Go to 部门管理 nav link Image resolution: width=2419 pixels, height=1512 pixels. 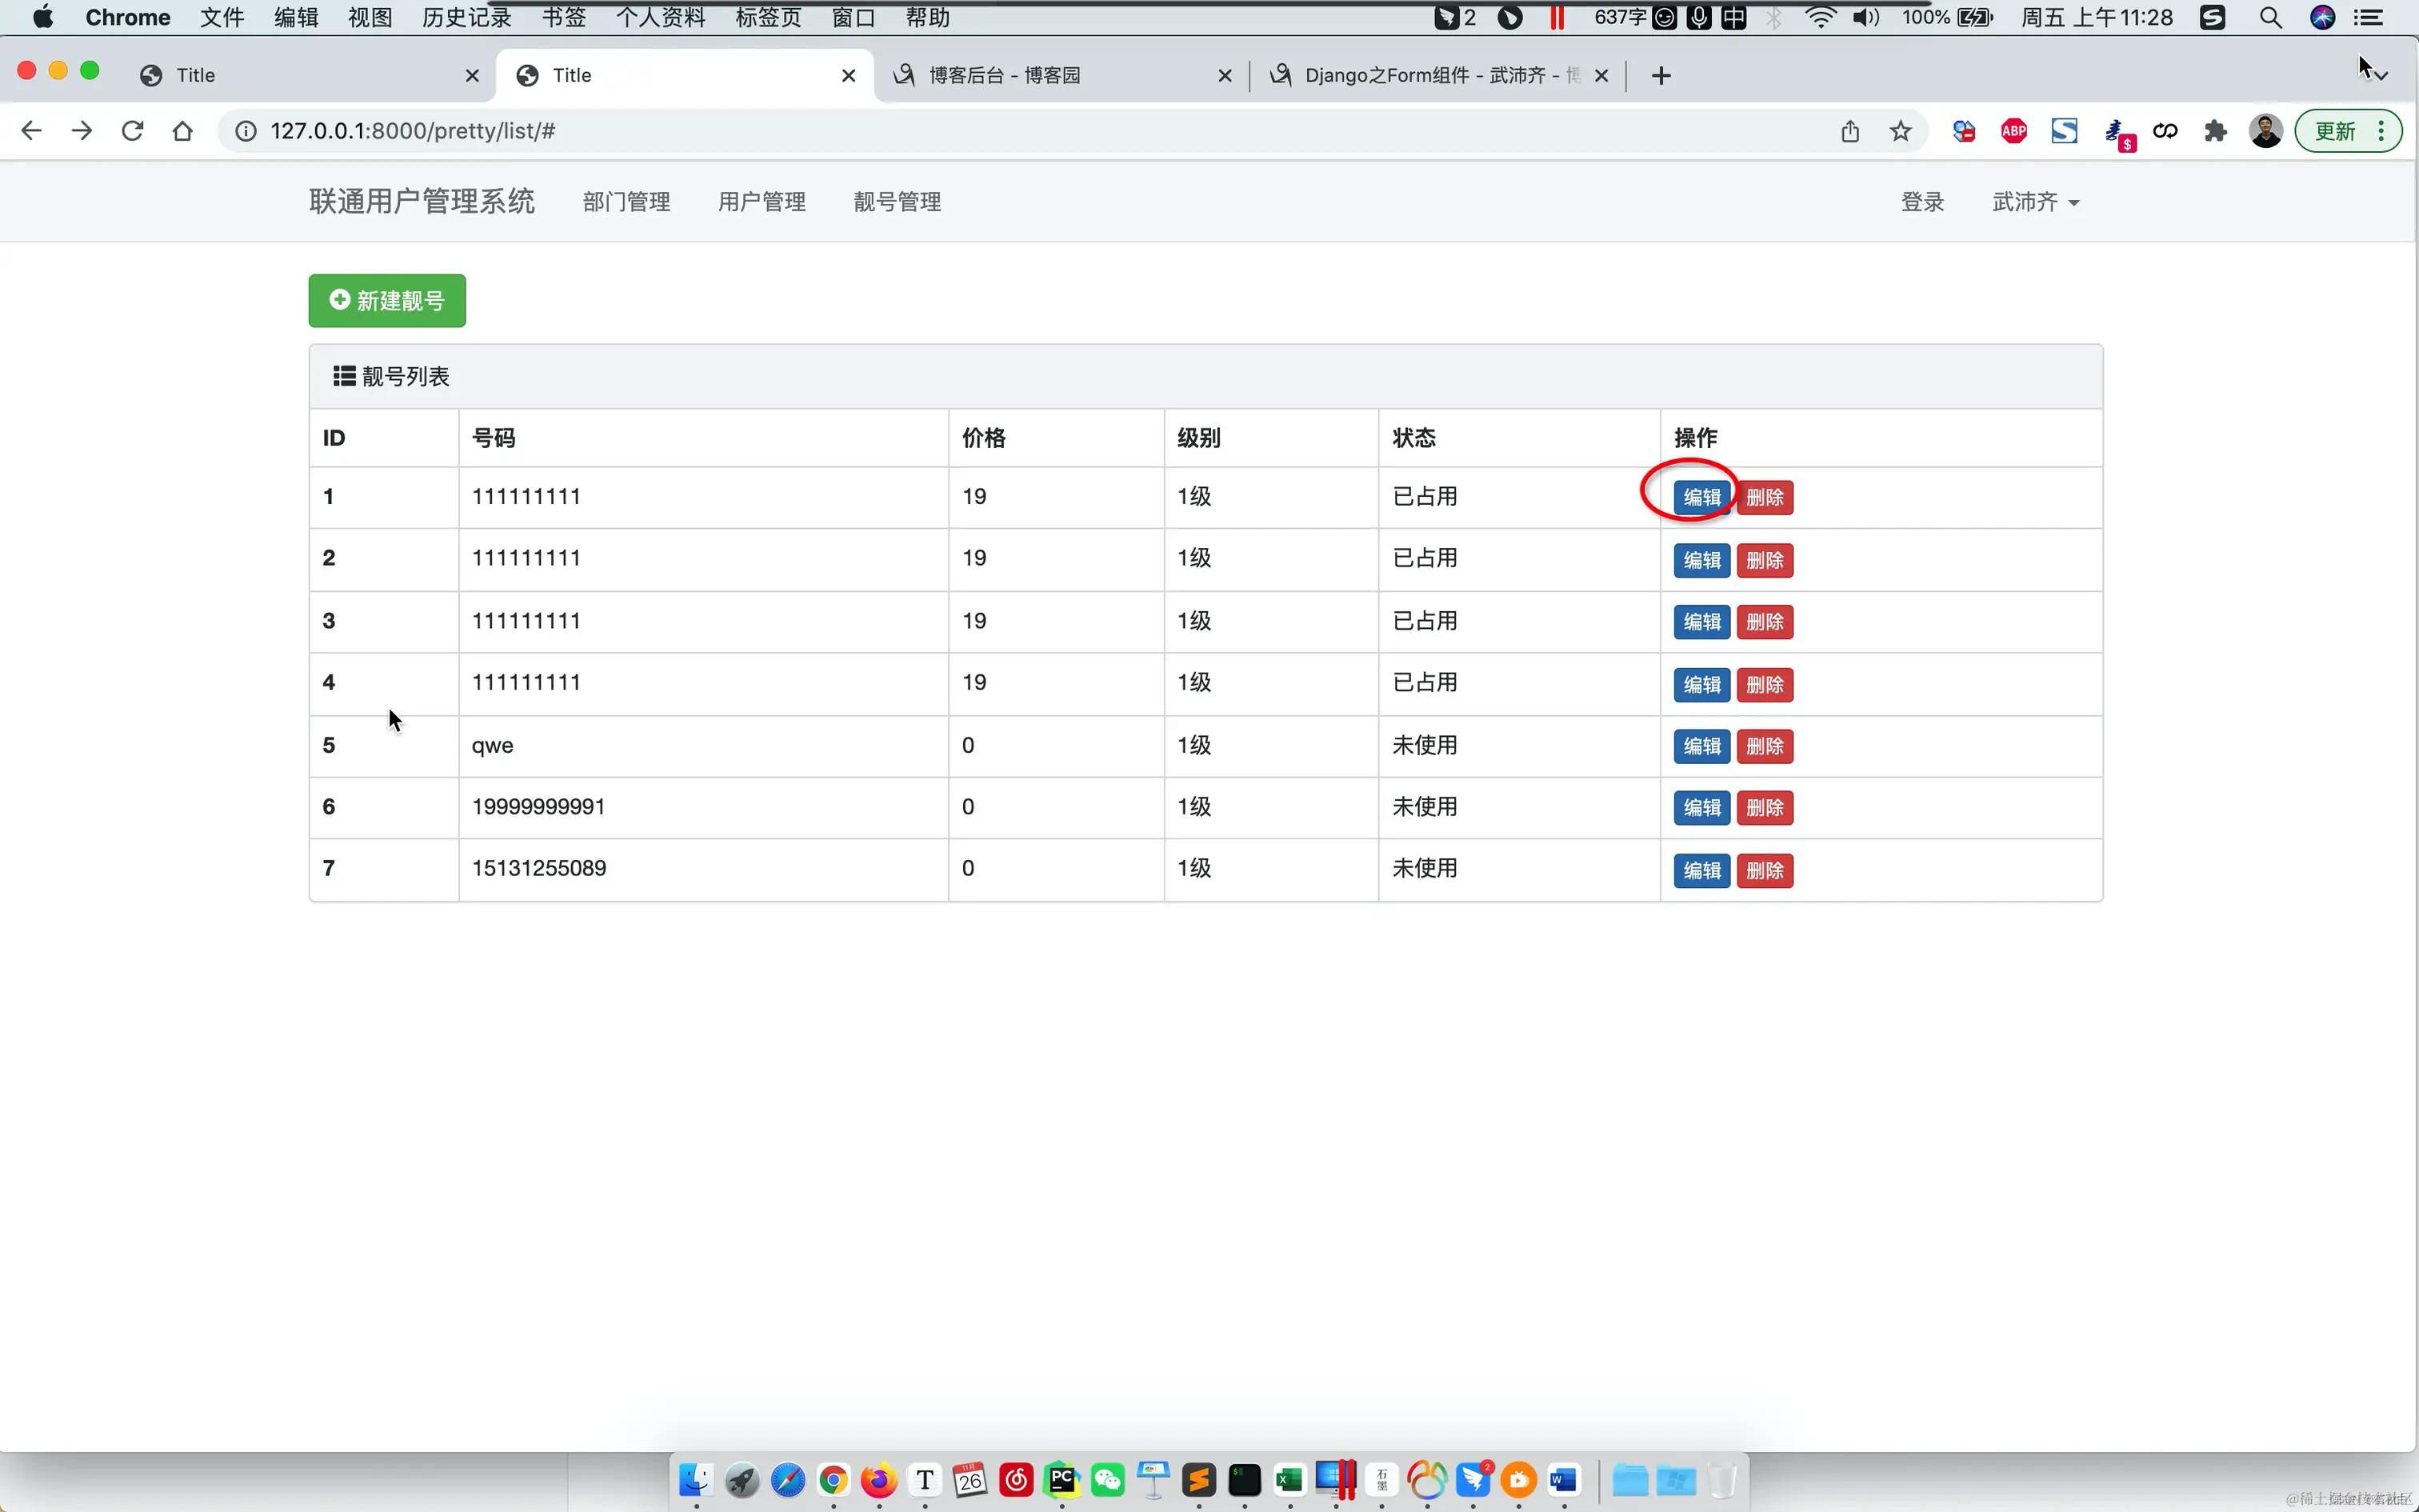click(626, 202)
